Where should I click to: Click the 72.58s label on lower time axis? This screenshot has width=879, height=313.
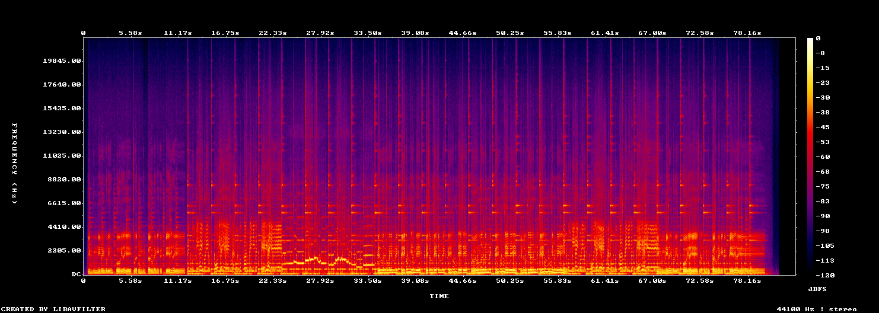coord(700,281)
